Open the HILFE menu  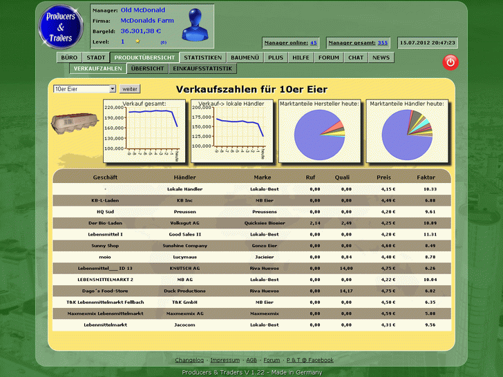pyautogui.click(x=301, y=58)
